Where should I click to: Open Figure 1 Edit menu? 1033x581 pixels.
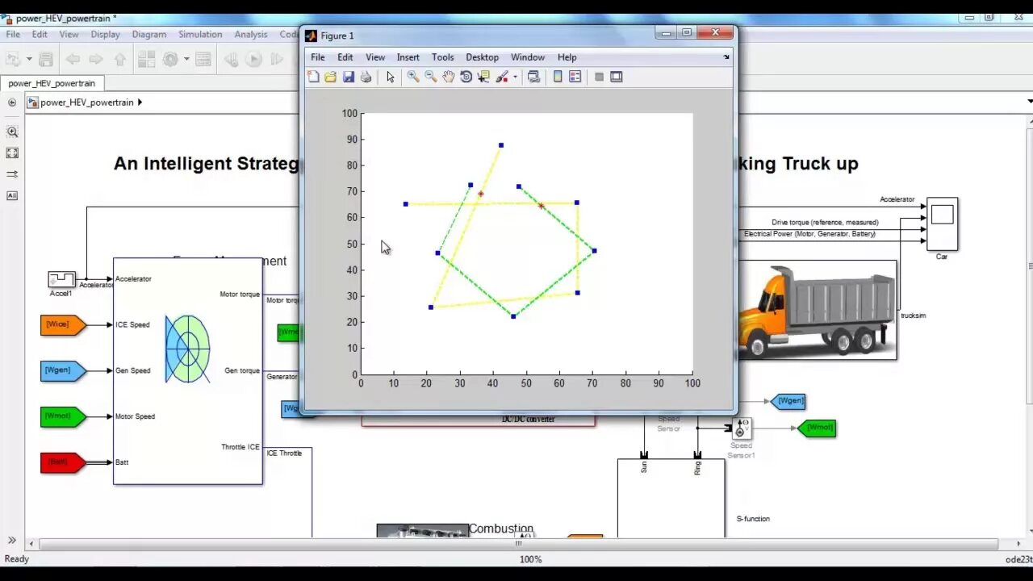(x=345, y=57)
